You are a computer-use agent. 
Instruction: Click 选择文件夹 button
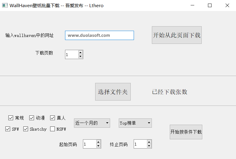pyautogui.click(x=113, y=92)
